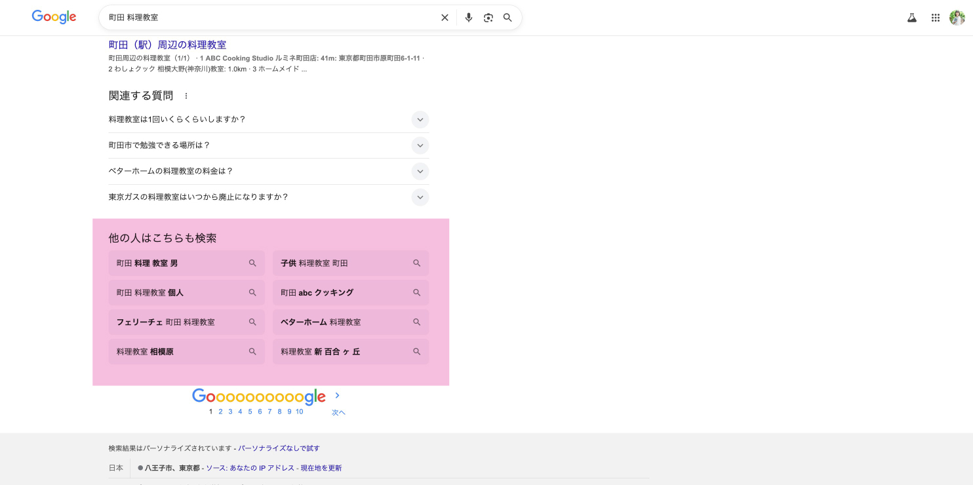Search related term 町田 abc クッキング

pyautogui.click(x=350, y=292)
